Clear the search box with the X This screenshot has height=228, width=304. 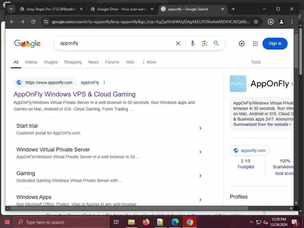tap(178, 43)
